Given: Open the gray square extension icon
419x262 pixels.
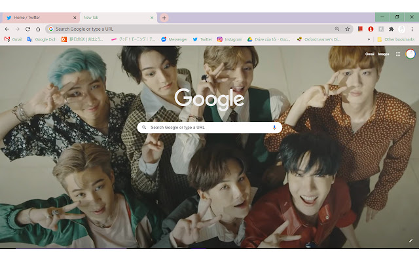Looking at the screenshot, I should (x=381, y=29).
